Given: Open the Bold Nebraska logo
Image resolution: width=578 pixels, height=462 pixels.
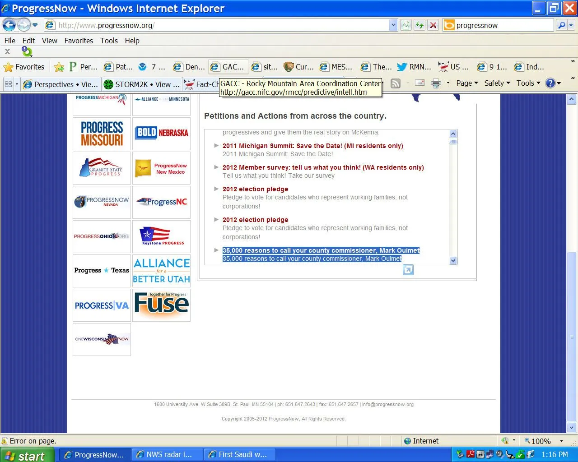Looking at the screenshot, I should point(162,134).
